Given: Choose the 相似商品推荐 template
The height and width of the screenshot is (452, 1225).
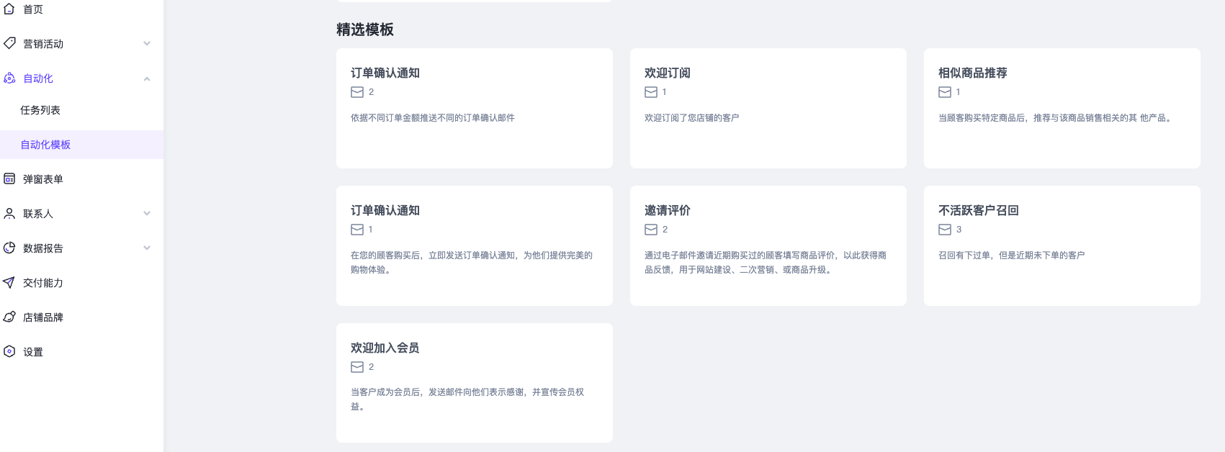Looking at the screenshot, I should pos(1062,108).
